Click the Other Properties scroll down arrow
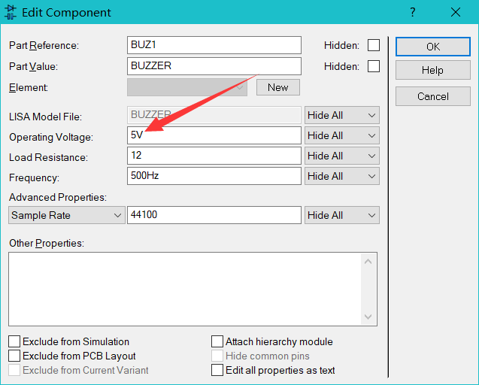The height and width of the screenshot is (385, 479). point(368,317)
